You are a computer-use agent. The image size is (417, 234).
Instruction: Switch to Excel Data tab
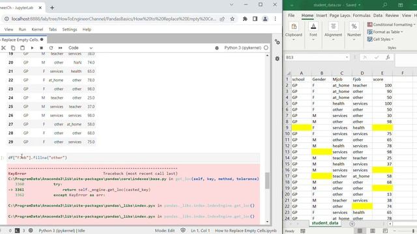tap(378, 16)
